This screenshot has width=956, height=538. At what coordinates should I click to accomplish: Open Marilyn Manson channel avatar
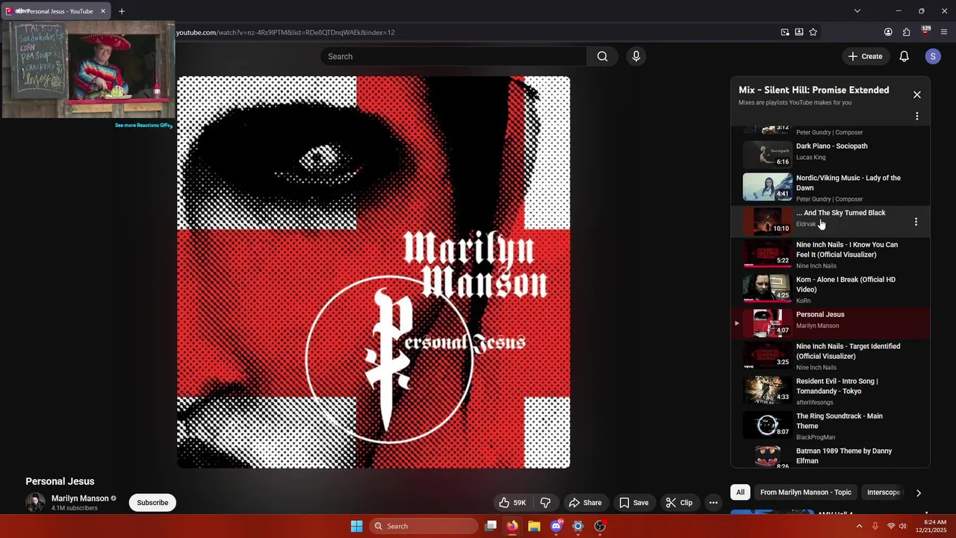point(35,502)
